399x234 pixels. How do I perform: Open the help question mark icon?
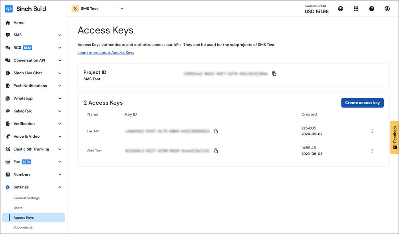372,9
